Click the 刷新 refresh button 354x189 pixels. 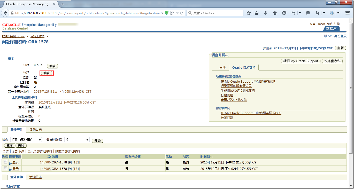341,48
